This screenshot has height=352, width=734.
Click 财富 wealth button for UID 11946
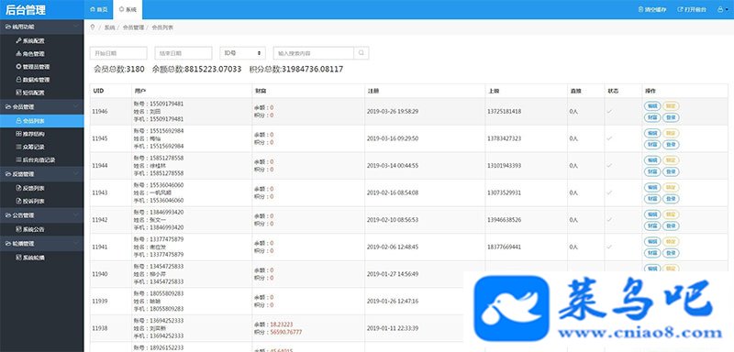tap(652, 117)
